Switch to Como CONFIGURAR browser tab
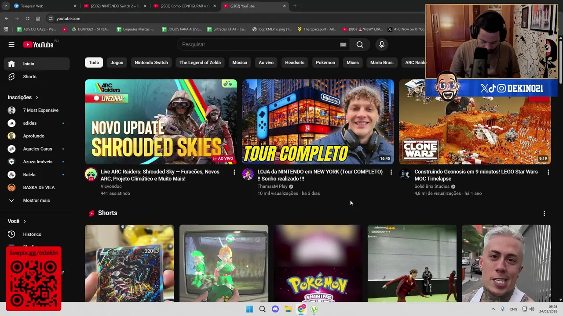Screen dimensions: 563x316 [184, 6]
